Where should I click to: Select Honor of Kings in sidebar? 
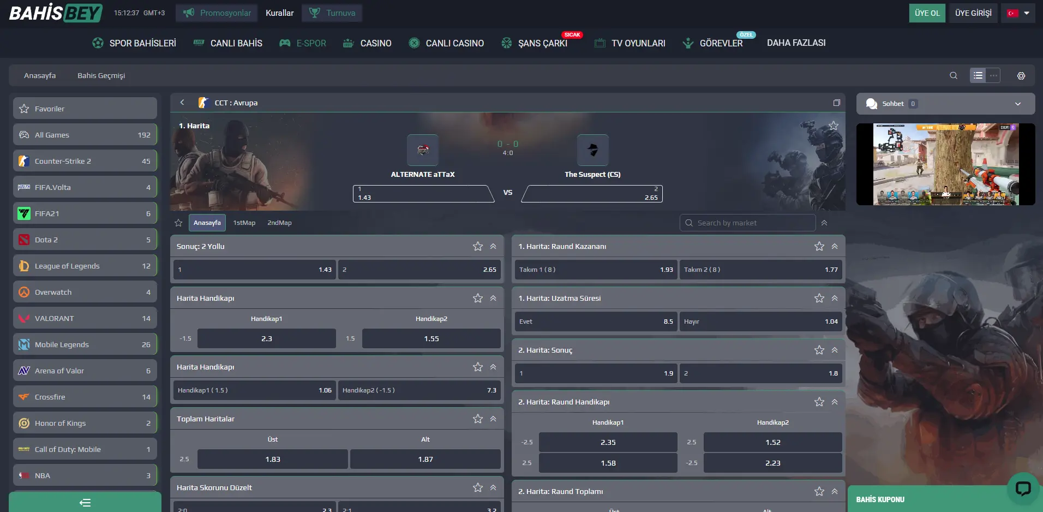point(85,423)
